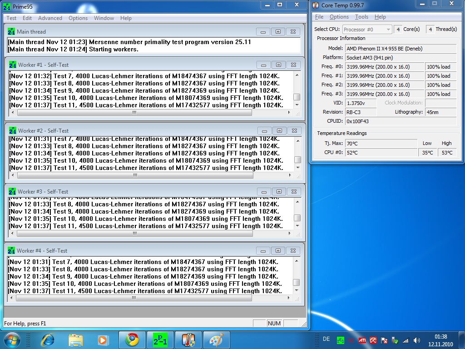Click the Worker #3 window icon
The width and height of the screenshot is (465, 349).
point(12,191)
